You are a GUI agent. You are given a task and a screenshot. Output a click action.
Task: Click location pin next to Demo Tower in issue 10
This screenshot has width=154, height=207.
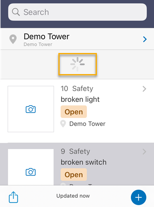click(63, 124)
